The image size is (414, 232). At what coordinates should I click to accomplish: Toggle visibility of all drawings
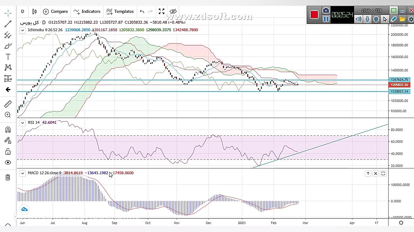pos(8,163)
